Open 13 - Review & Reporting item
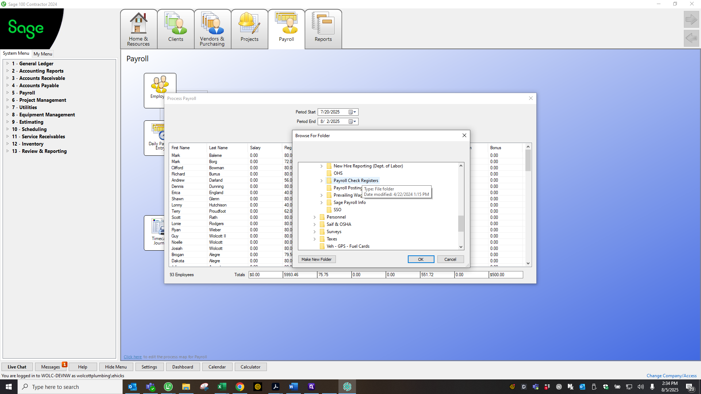 click(39, 151)
